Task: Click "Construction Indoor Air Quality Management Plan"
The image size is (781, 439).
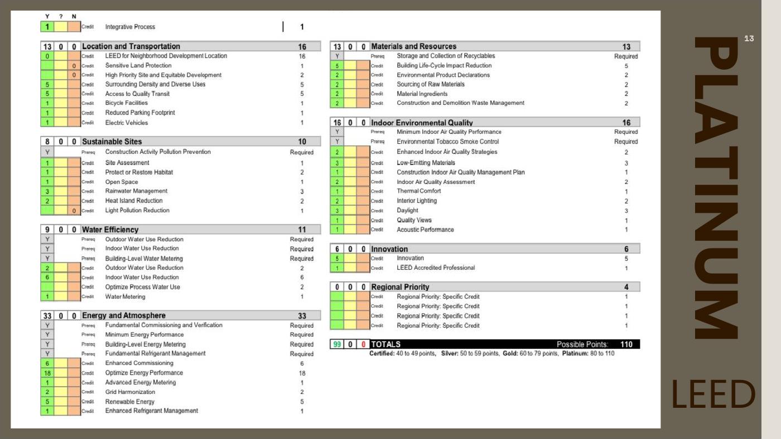Action: point(461,172)
